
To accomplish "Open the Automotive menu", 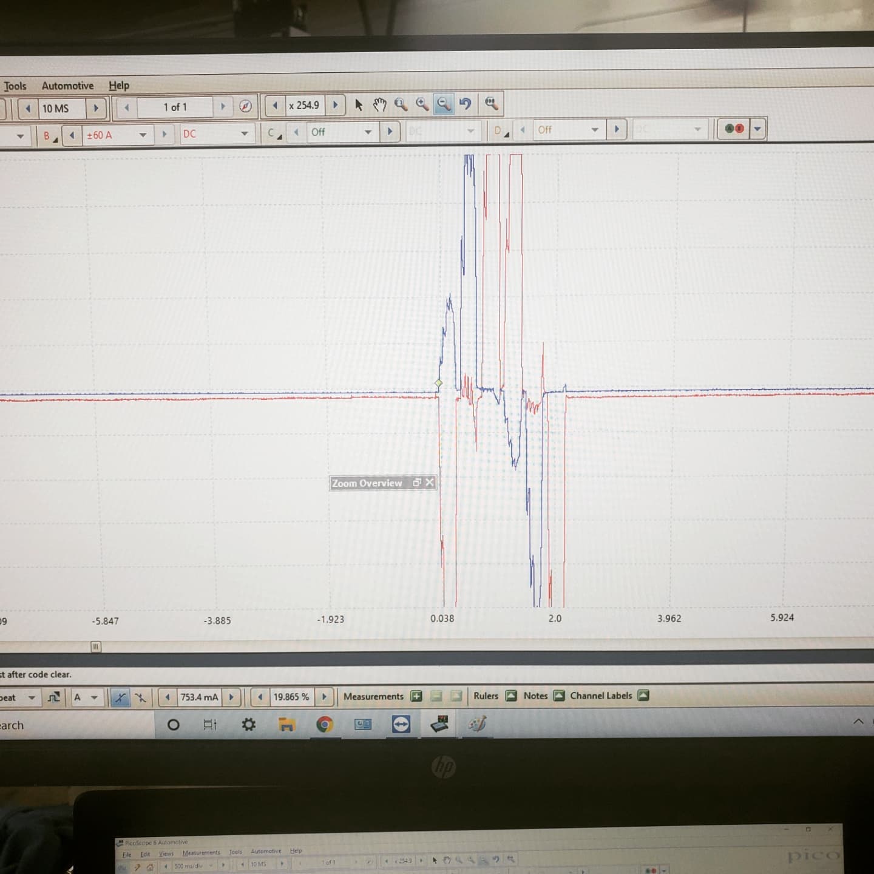I will (x=67, y=86).
